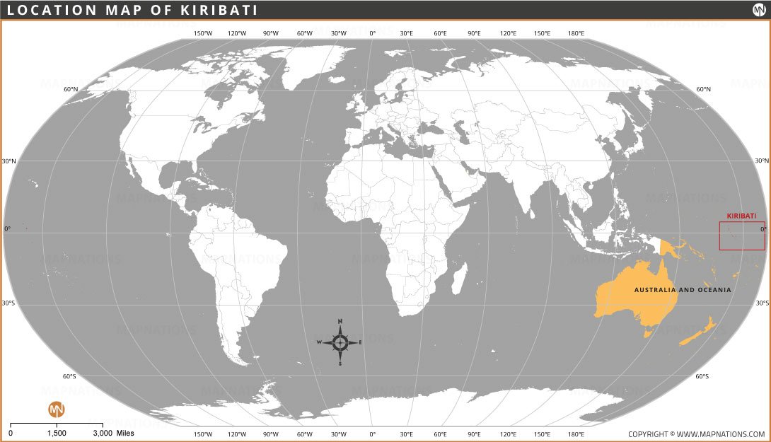Click the AUSTRALIA AND OCEANIA label
This screenshot has height=442, width=771.
[682, 290]
